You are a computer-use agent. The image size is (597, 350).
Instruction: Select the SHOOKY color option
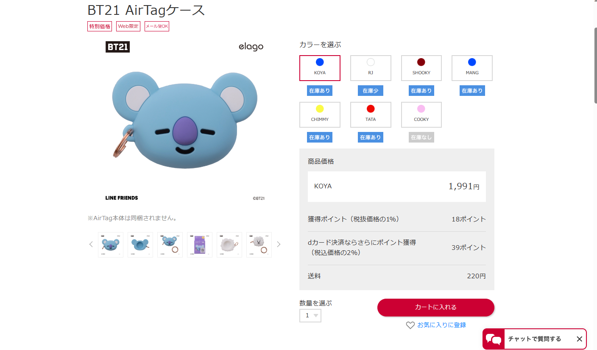(421, 68)
